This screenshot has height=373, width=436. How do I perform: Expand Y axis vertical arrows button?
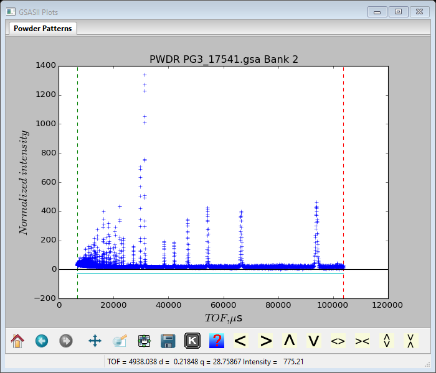coord(387,341)
